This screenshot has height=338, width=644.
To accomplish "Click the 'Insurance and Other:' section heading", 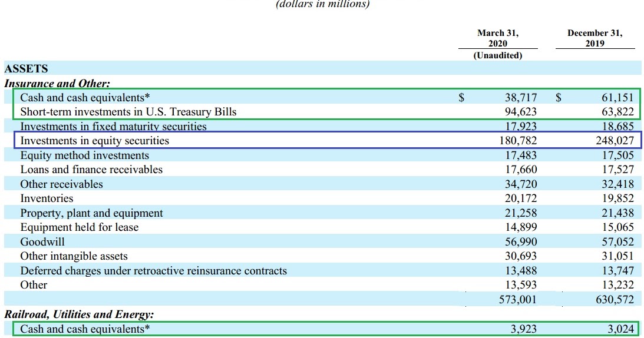I will (x=57, y=84).
